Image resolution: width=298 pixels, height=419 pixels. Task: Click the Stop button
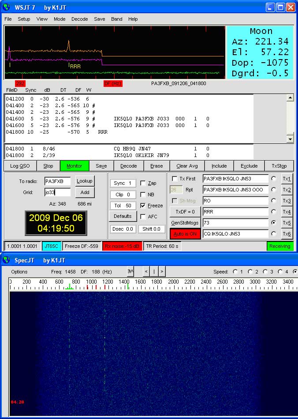(48, 166)
